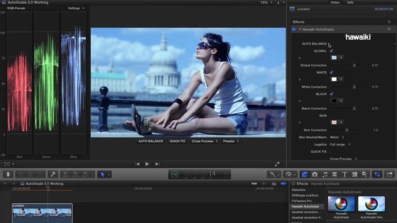The image size is (397, 223).
Task: Open the Themes browser icon
Action: pyautogui.click(x=365, y=174)
